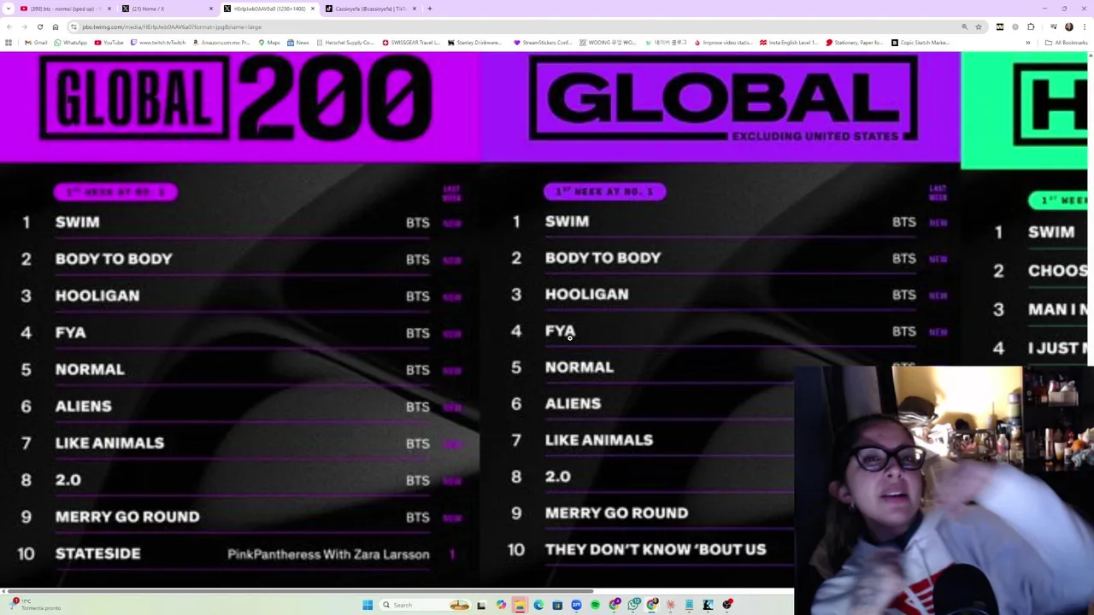Screen dimensions: 1094x615
Task: Open File Explorer from the taskbar
Action: [x=519, y=605]
